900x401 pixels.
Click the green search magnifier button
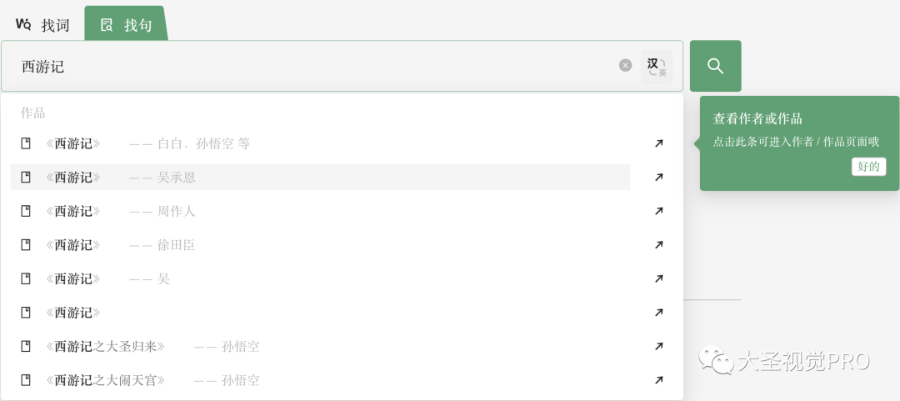click(x=715, y=66)
